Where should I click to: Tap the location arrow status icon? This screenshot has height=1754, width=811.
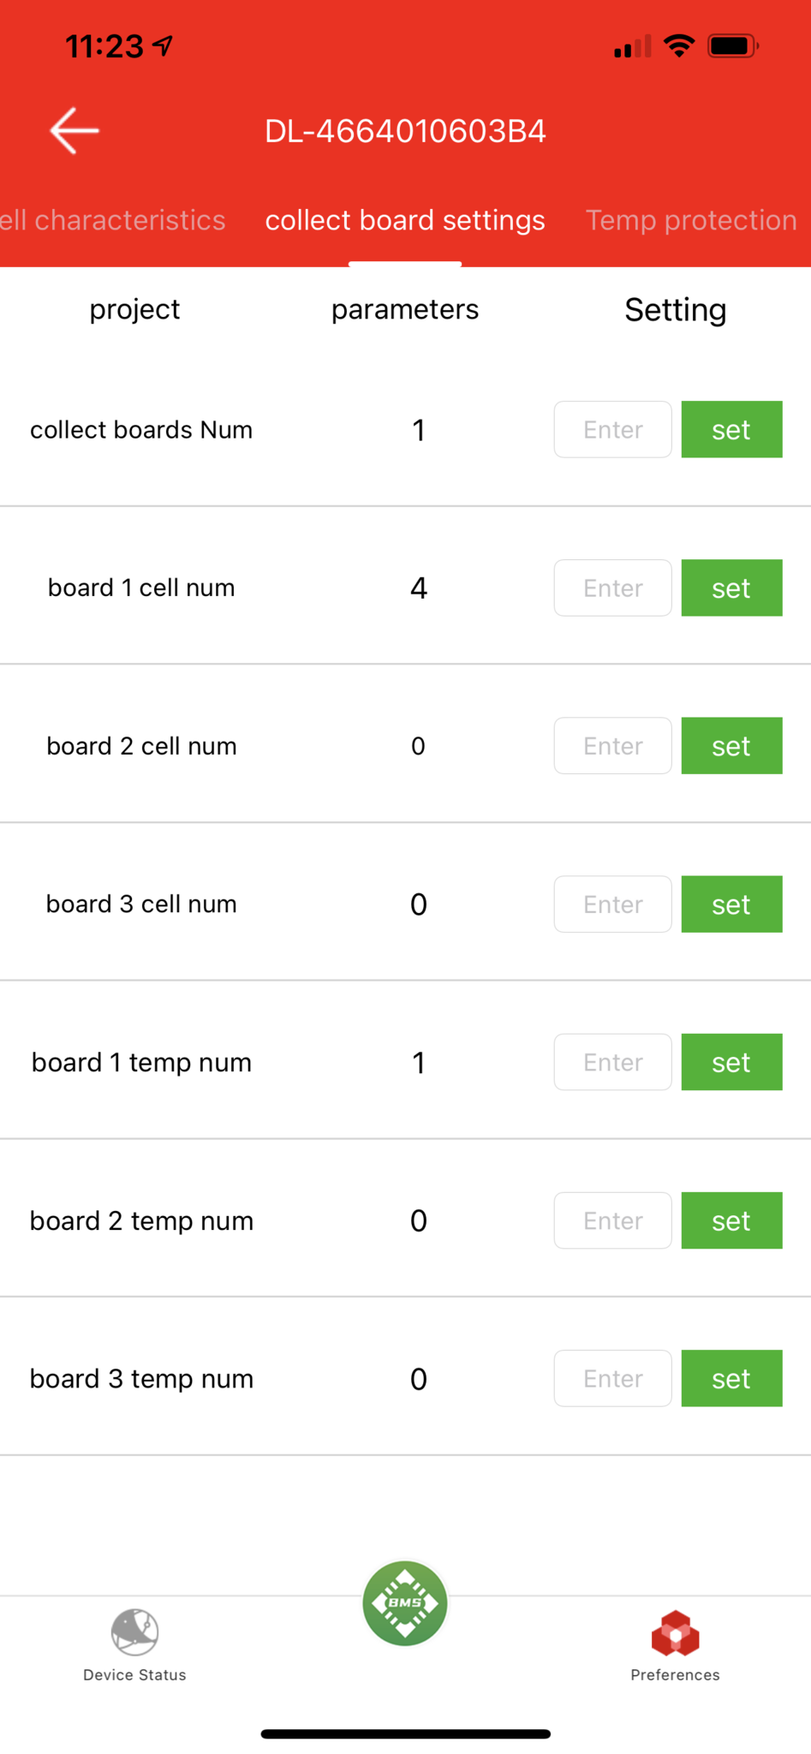click(x=163, y=46)
